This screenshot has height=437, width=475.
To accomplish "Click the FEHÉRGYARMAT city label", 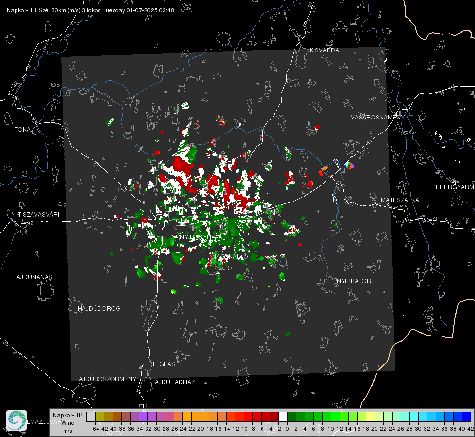I will pos(454,187).
